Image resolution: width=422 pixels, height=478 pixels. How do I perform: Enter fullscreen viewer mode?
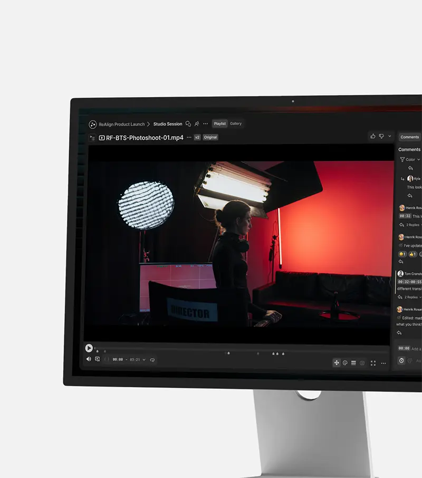click(373, 363)
